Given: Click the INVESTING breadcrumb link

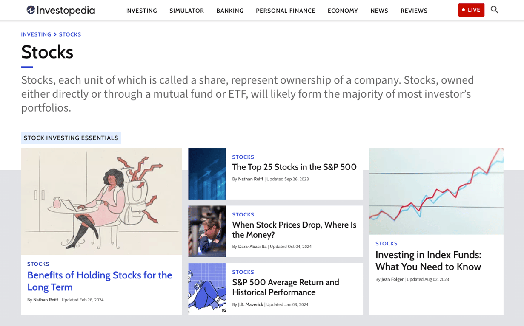Looking at the screenshot, I should click(x=36, y=34).
